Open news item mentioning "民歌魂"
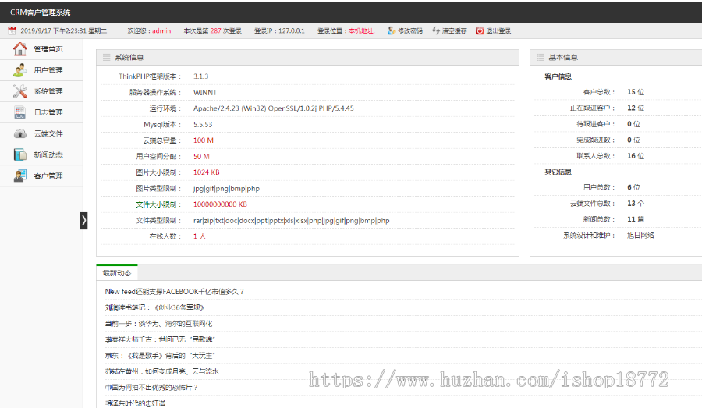Image resolution: width=702 pixels, height=408 pixels. pos(160,339)
